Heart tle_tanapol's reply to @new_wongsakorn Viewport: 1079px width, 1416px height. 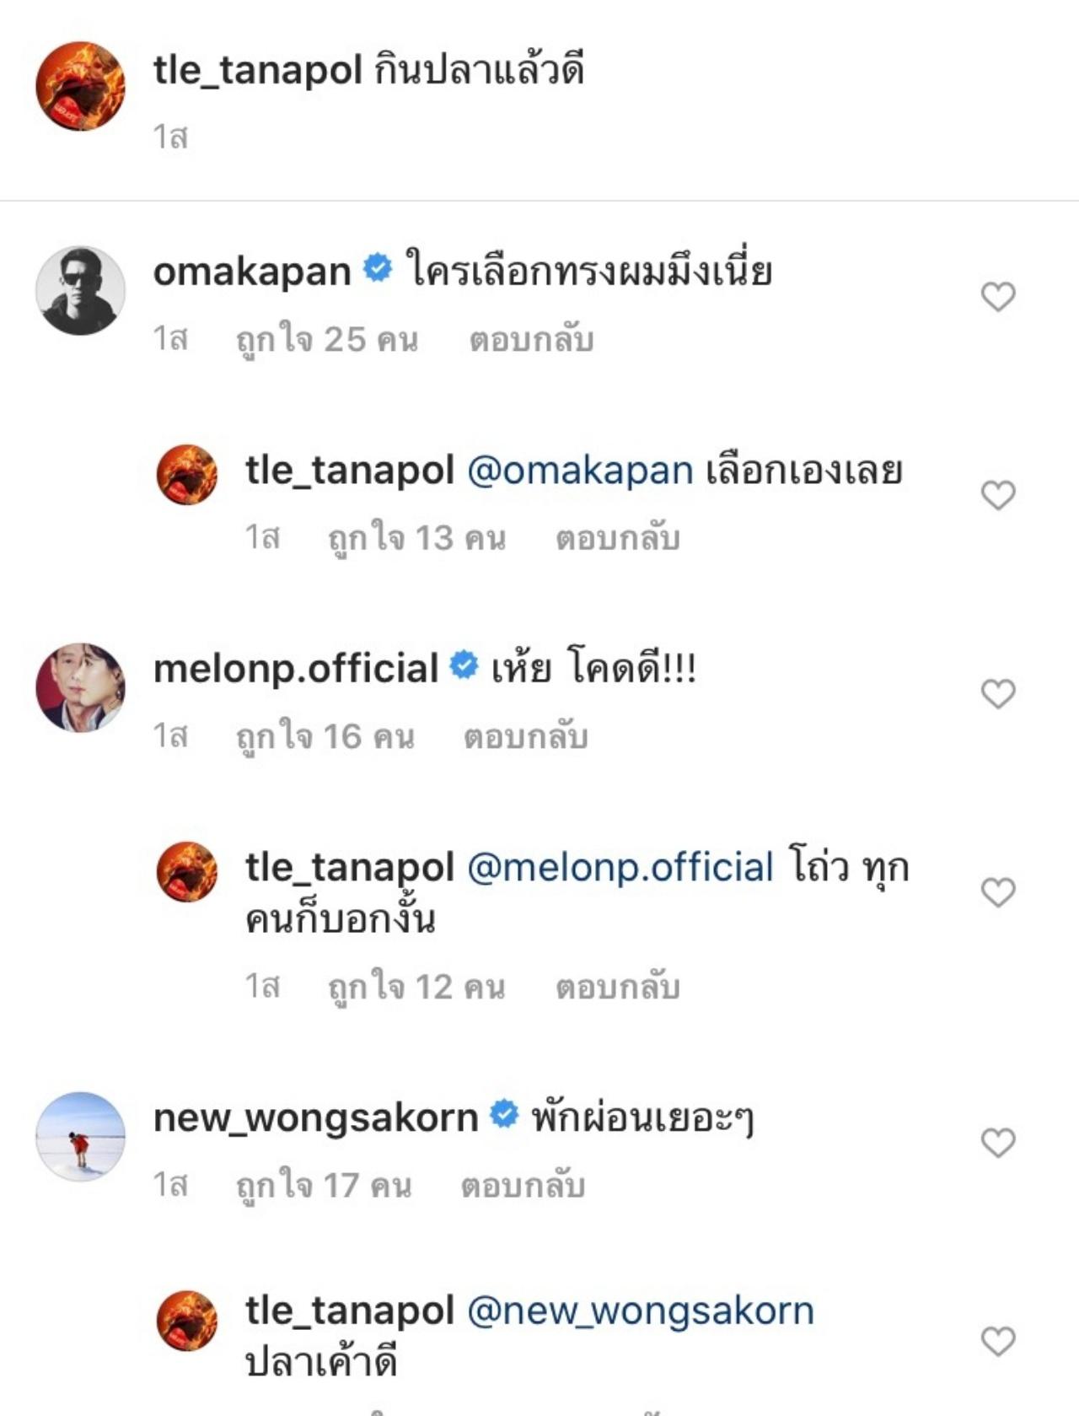[998, 1341]
